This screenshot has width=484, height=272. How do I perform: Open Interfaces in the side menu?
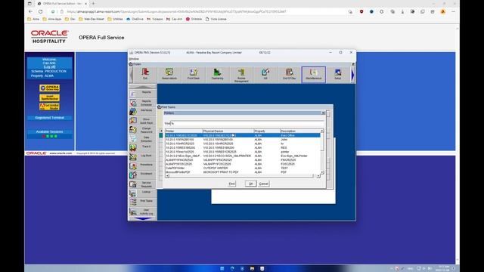tap(142, 112)
